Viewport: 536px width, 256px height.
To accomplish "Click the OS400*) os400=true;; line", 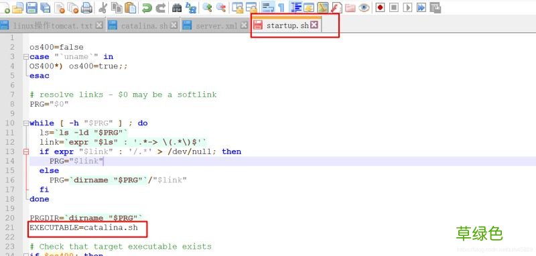I will (78, 66).
